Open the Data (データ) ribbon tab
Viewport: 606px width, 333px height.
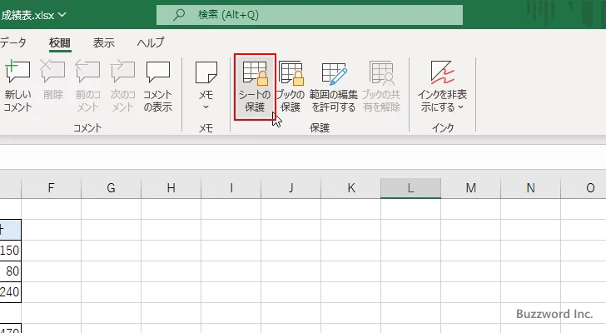12,42
